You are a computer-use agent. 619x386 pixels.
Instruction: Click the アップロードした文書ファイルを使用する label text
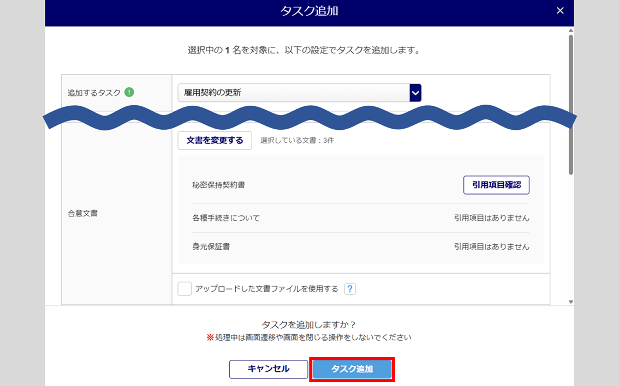pos(266,289)
